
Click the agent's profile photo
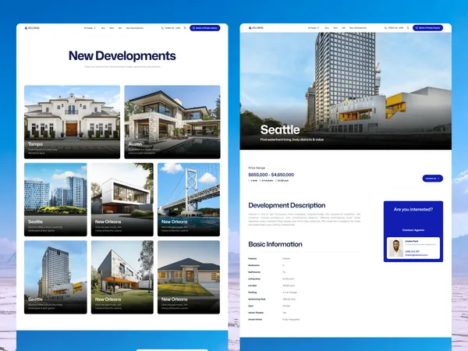(x=395, y=248)
